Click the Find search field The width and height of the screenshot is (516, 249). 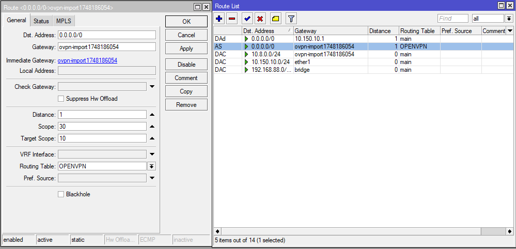click(452, 19)
